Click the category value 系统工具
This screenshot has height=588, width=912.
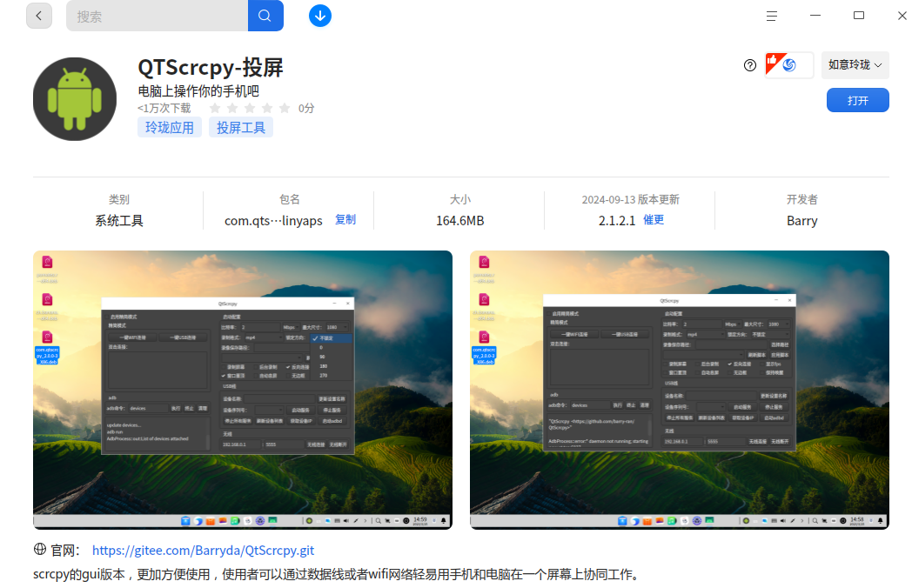point(119,221)
